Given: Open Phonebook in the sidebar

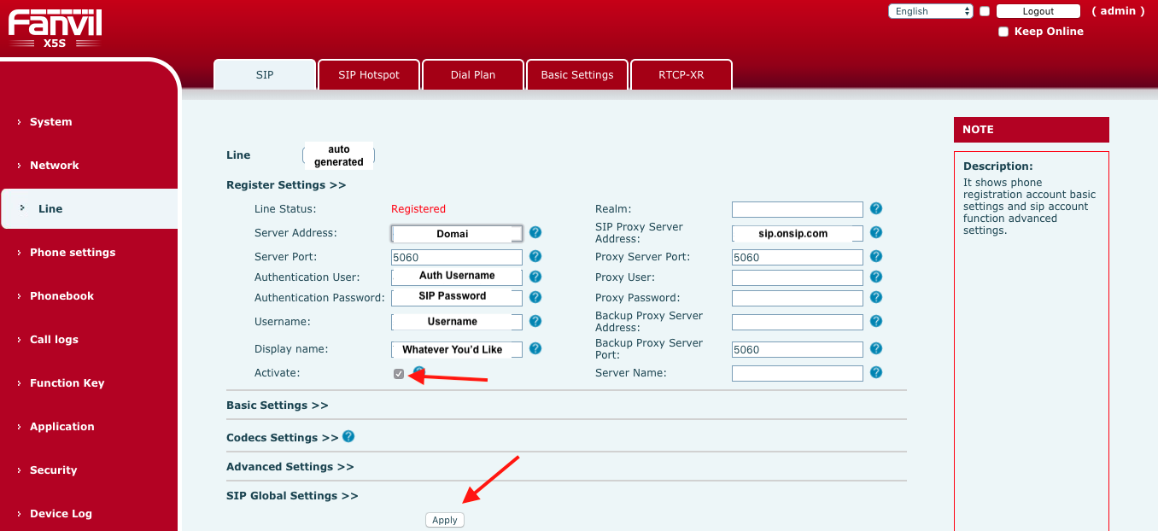Looking at the screenshot, I should [x=62, y=296].
